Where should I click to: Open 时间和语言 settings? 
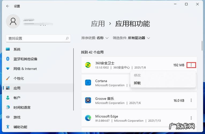click(22, 107)
